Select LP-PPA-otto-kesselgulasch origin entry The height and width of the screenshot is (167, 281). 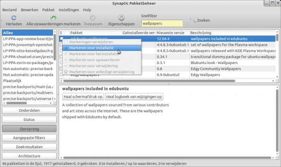(28, 51)
